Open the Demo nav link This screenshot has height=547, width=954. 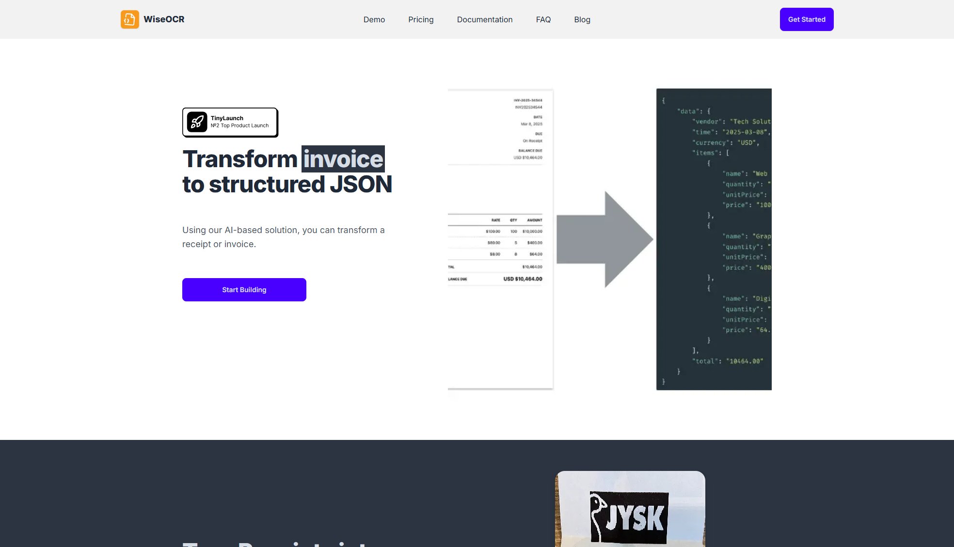click(x=374, y=19)
